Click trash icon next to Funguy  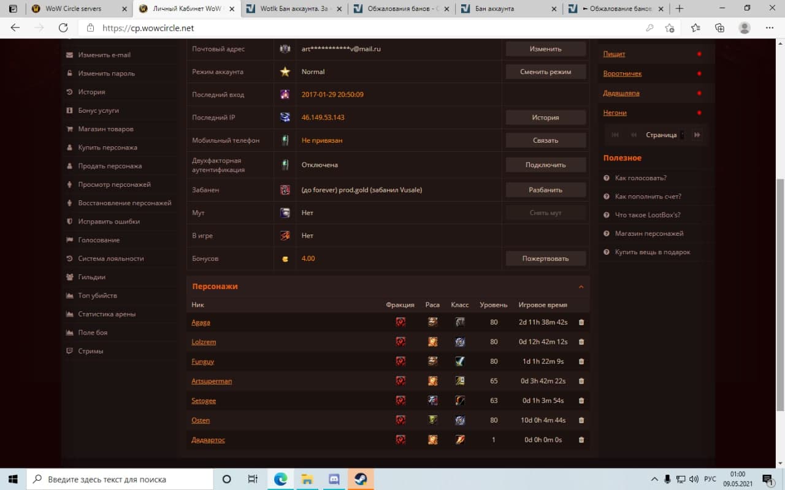[x=581, y=361]
